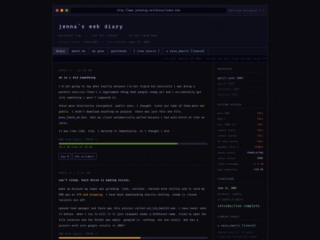This screenshot has width=320, height=240.
Task: Click the yellow minimize window dot
Action: tap(62, 11)
